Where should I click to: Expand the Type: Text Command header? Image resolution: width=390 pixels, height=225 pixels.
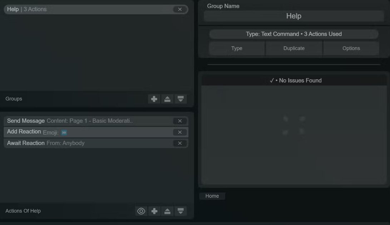(x=293, y=34)
